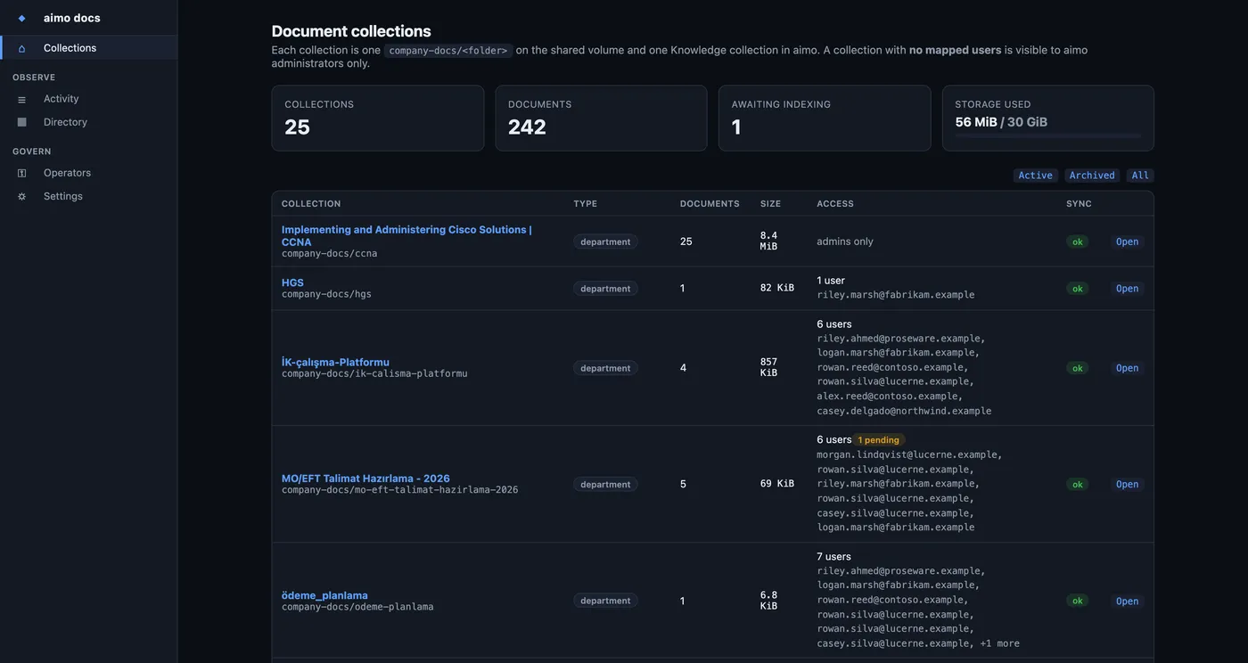Open the ödeme_planlama collection link
The width and height of the screenshot is (1248, 663).
pyautogui.click(x=324, y=595)
